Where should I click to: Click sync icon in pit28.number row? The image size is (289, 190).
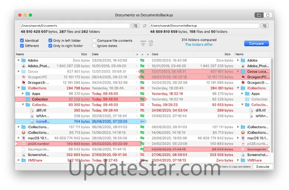pos(142,144)
